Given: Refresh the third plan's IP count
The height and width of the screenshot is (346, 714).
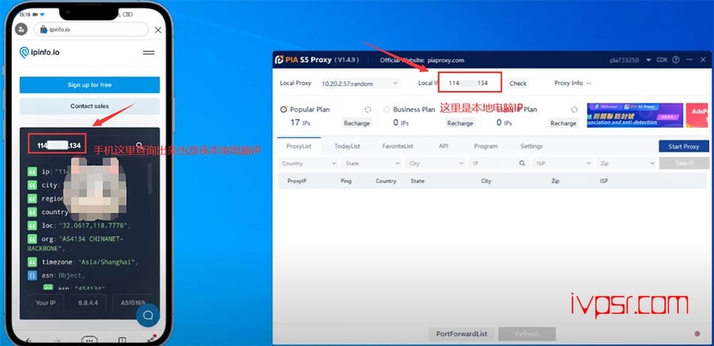Looking at the screenshot, I should pos(574,110).
